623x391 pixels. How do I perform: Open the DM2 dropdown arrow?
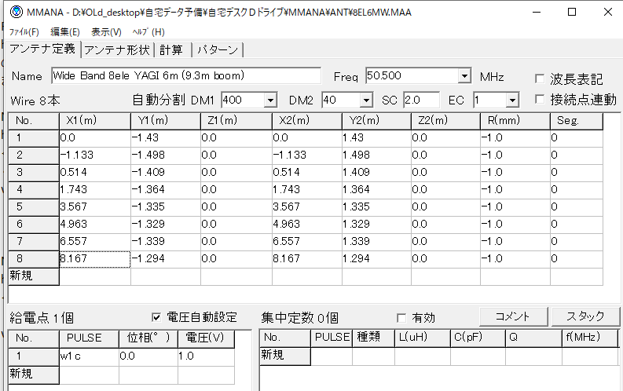[365, 100]
